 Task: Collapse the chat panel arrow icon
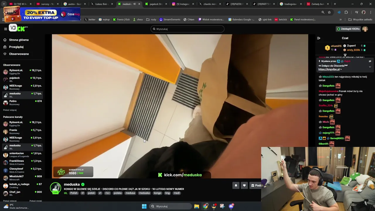pyautogui.click(x=319, y=38)
